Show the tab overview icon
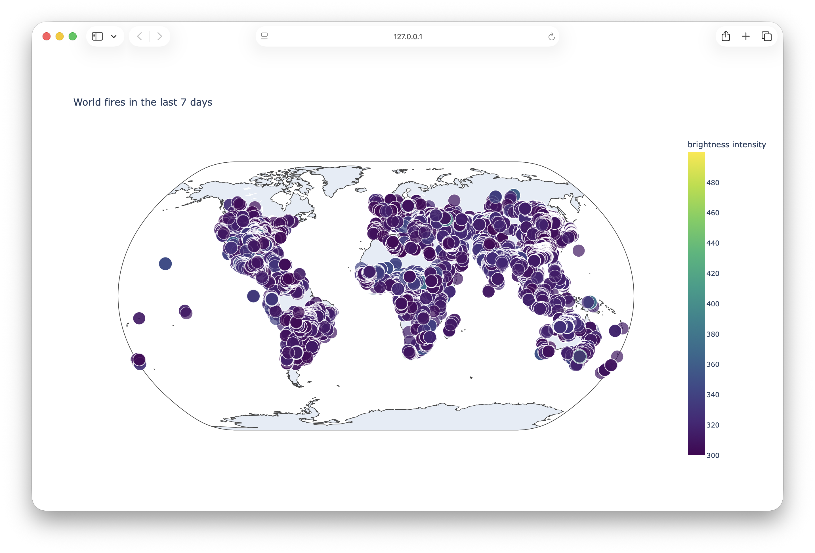This screenshot has height=553, width=815. (766, 36)
